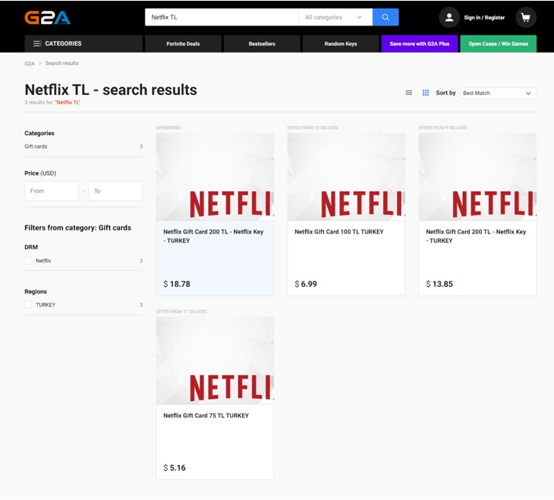Open the Sort by Best Match dropdown

tap(498, 93)
